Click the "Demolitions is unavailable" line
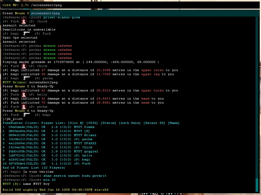 [29, 29]
